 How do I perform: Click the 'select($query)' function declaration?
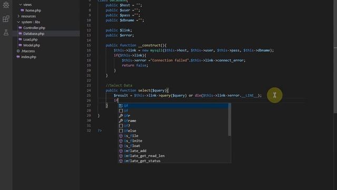tap(152, 90)
